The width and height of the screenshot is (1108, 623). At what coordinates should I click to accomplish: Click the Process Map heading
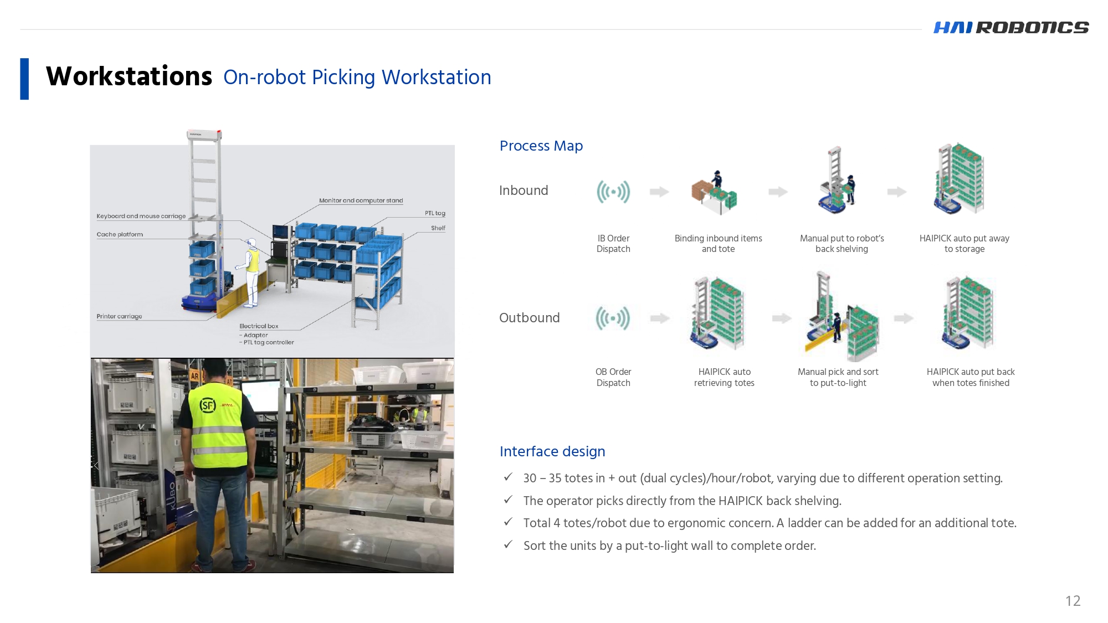tap(541, 146)
